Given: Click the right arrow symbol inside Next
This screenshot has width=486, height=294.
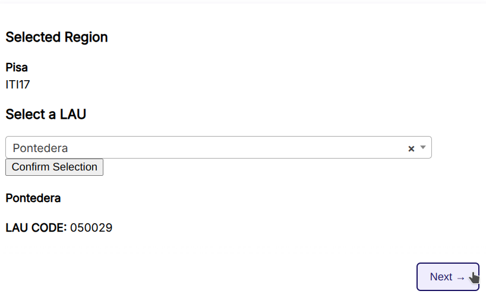Looking at the screenshot, I should [x=461, y=277].
